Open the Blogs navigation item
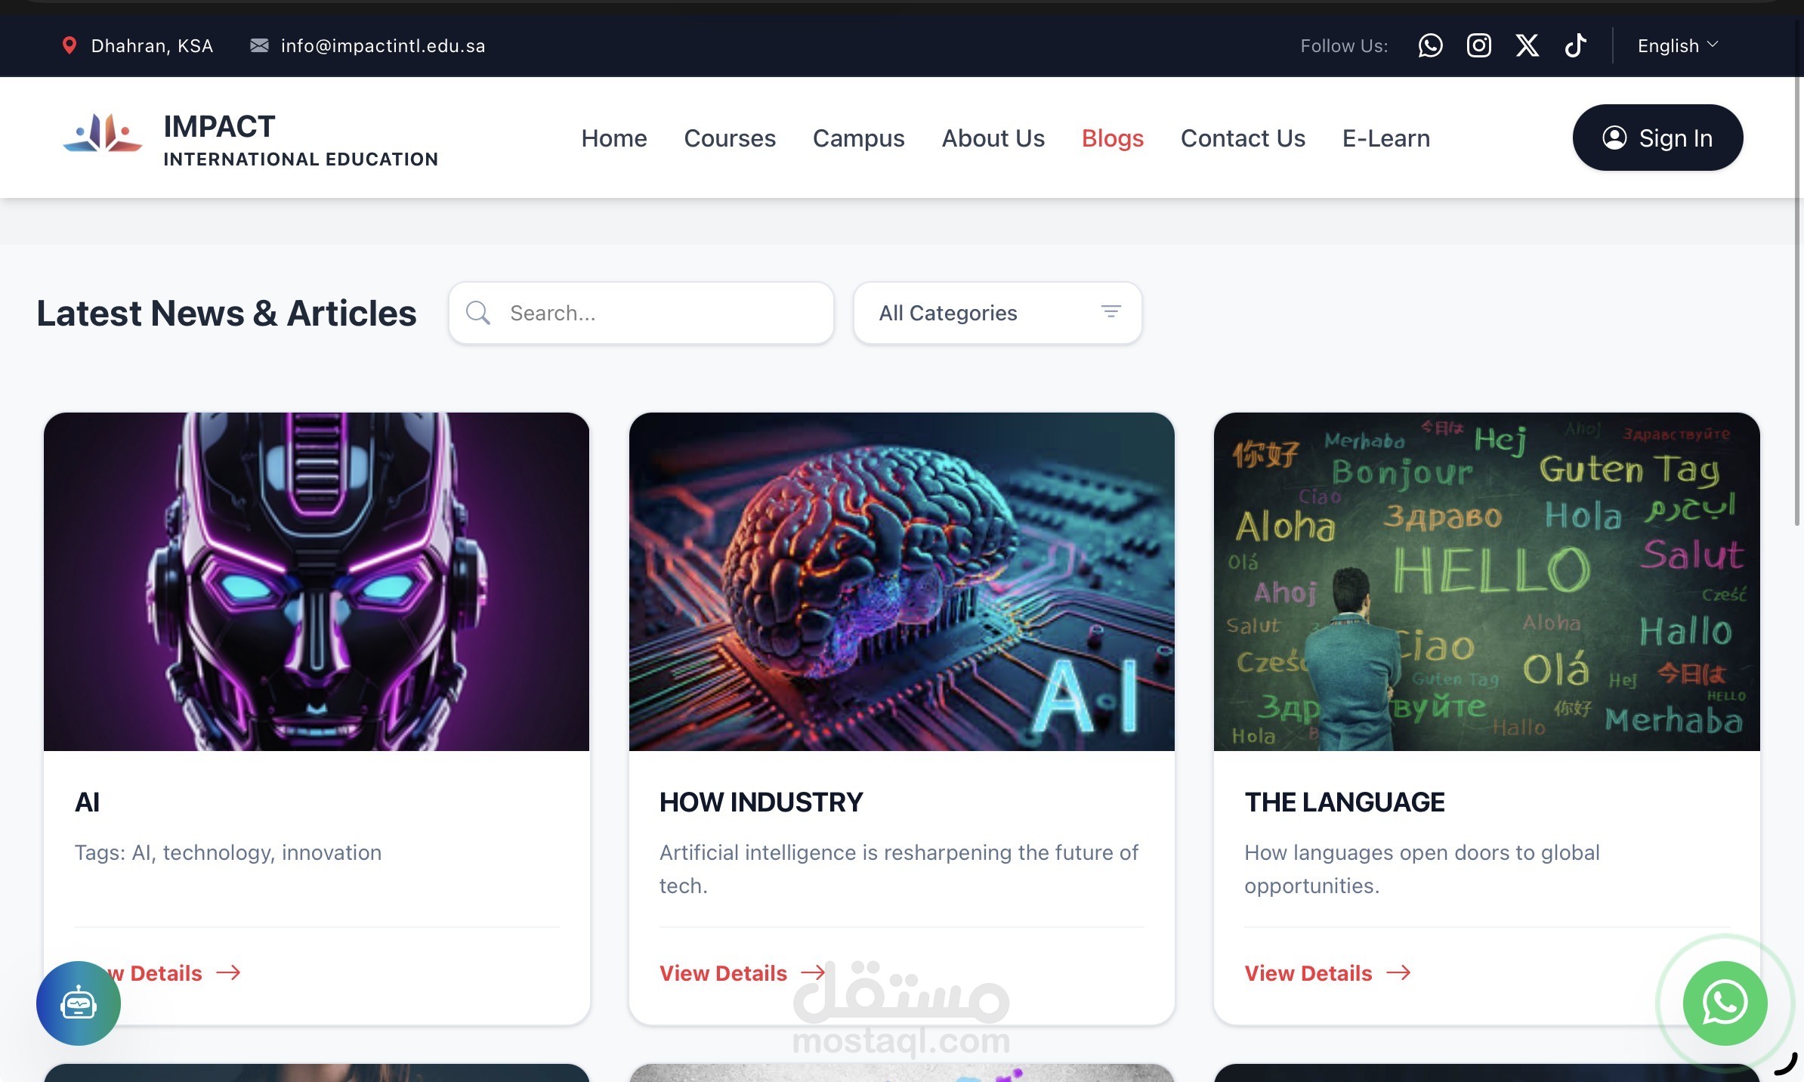 click(x=1112, y=138)
